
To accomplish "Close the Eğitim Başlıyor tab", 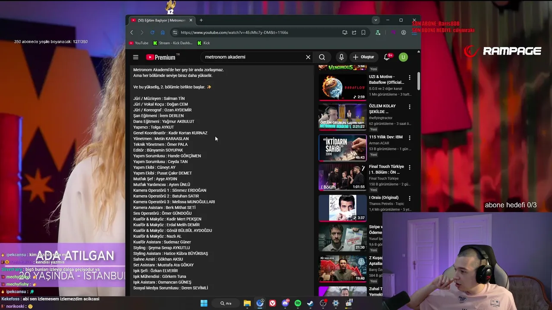I will point(190,20).
